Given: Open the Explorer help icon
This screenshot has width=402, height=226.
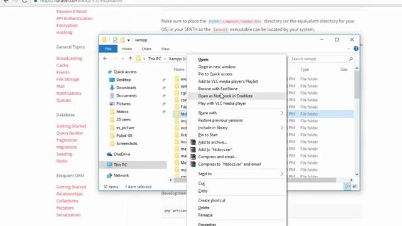Looking at the screenshot, I should (356, 49).
